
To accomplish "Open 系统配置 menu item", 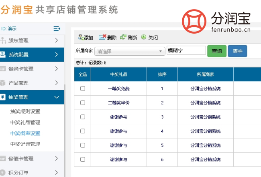I will (32, 54).
